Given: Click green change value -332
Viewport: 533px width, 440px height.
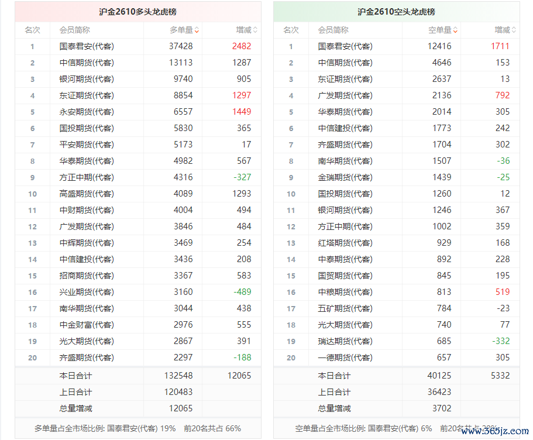Looking at the screenshot, I should click(501, 341).
